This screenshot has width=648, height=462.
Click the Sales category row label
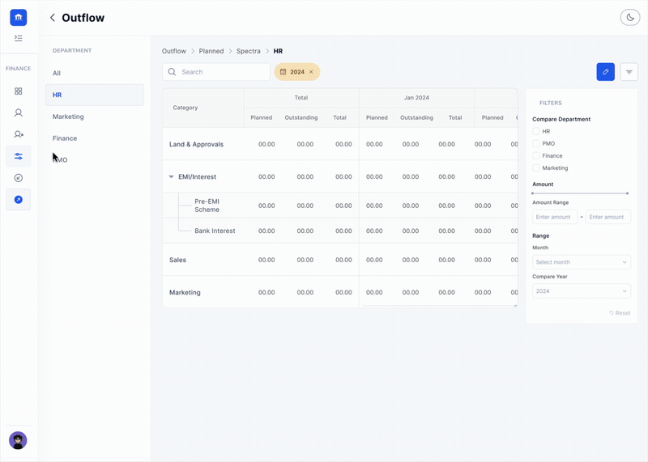(x=177, y=260)
